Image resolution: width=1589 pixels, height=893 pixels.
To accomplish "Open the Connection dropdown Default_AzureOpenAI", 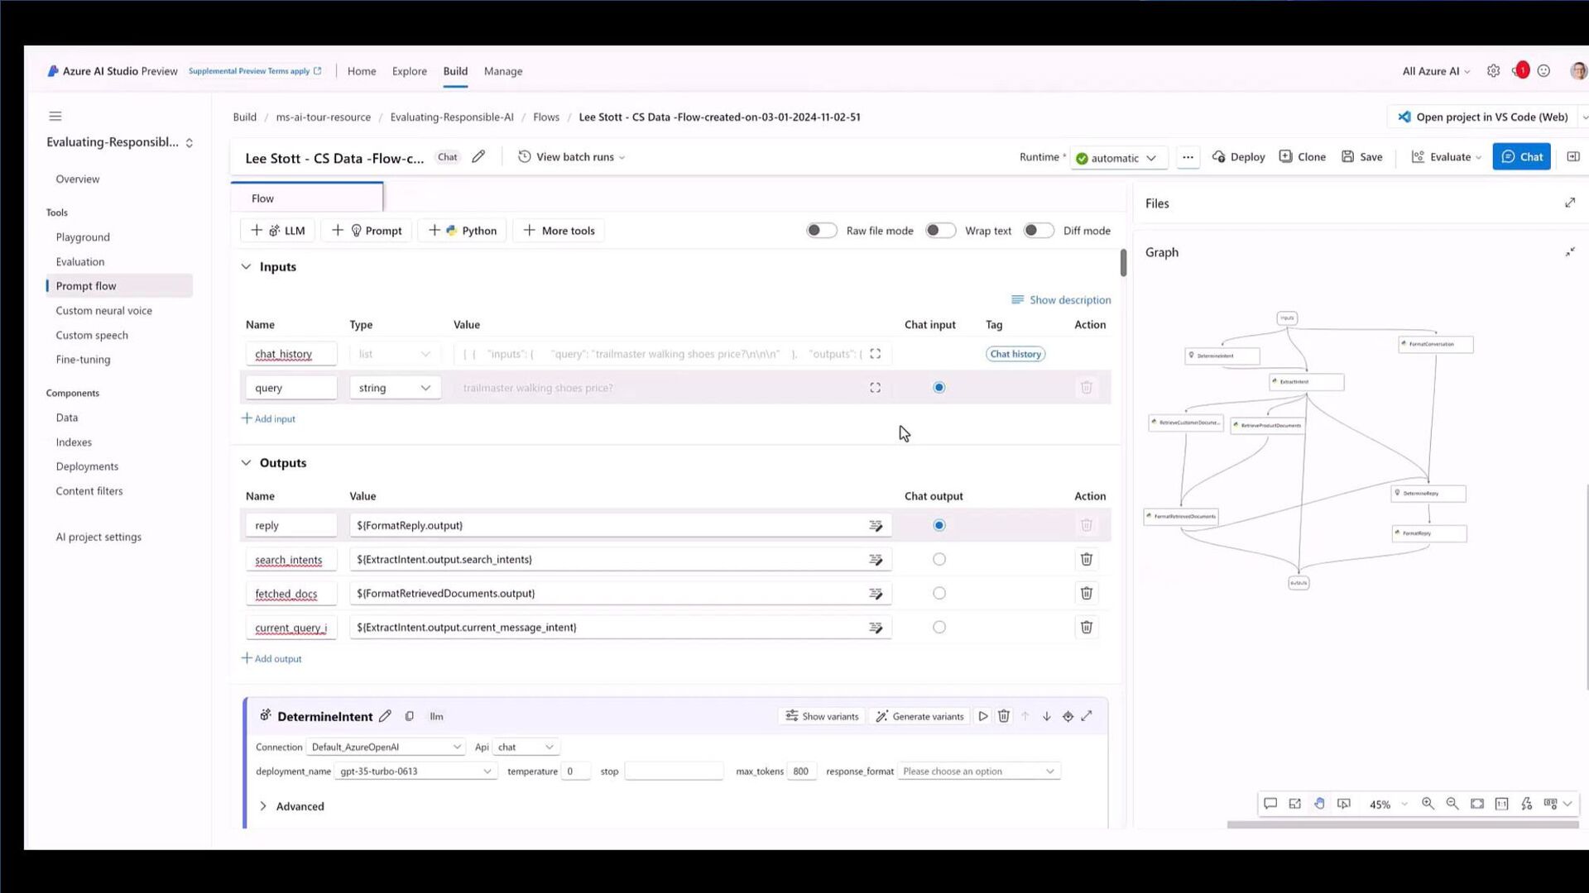I will click(386, 747).
